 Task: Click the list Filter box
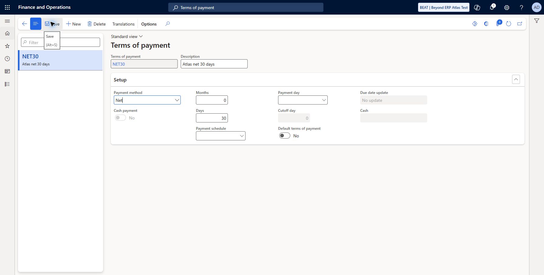click(61, 43)
